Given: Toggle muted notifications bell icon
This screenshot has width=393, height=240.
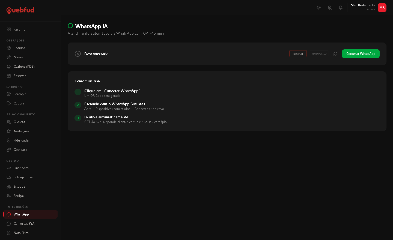Looking at the screenshot, I should pyautogui.click(x=330, y=8).
